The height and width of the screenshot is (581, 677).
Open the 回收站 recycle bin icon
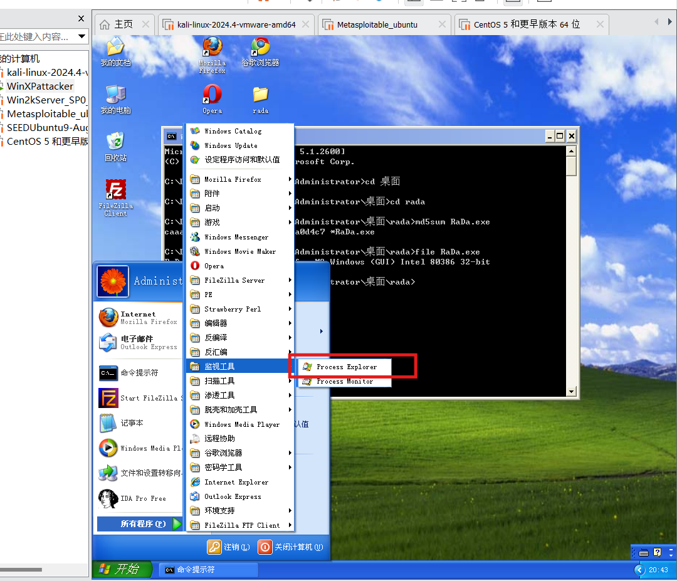tap(115, 147)
